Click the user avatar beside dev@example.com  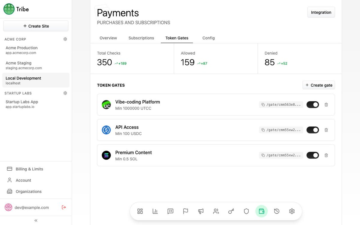(8, 207)
